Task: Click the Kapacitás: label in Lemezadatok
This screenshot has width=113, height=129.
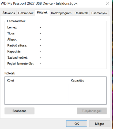Action: click(14, 52)
